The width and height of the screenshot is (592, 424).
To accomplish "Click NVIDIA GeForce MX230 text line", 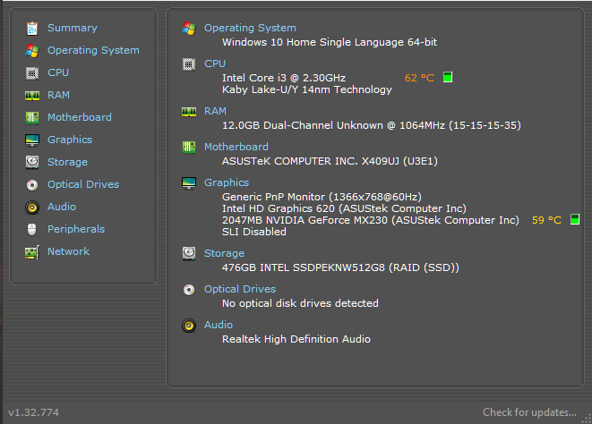I will tap(371, 220).
